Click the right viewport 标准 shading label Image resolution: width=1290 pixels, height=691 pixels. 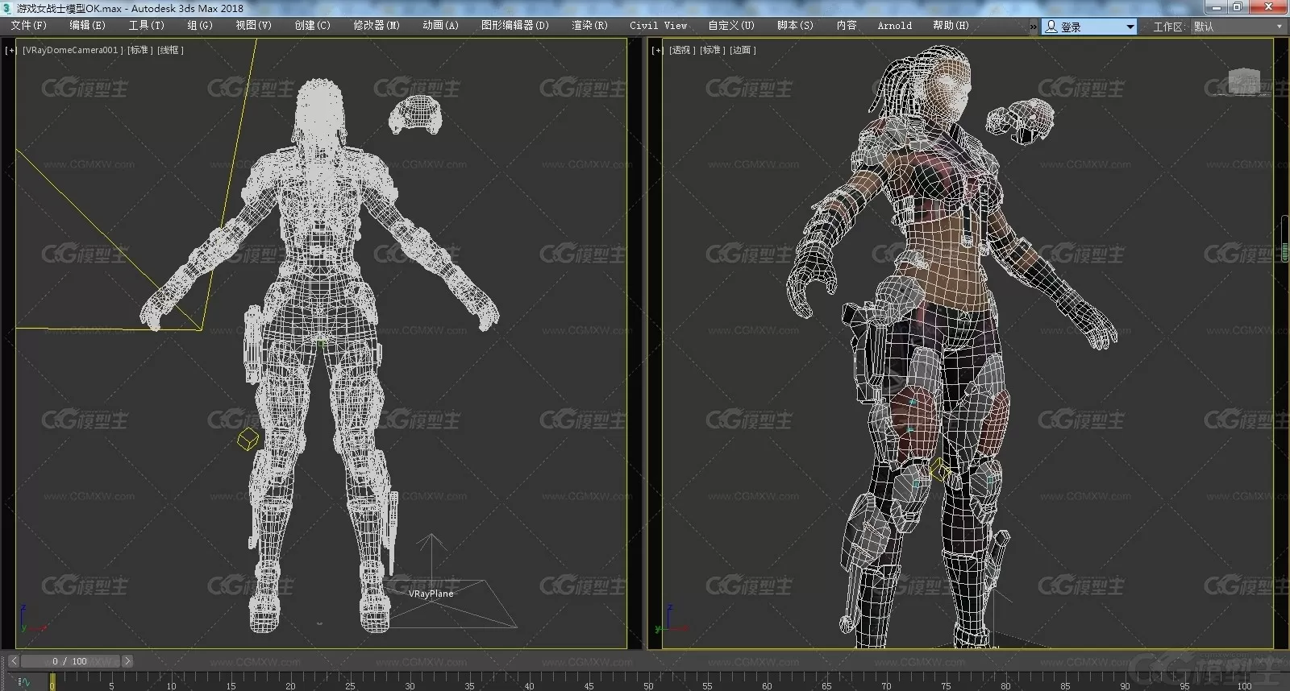pyautogui.click(x=711, y=50)
